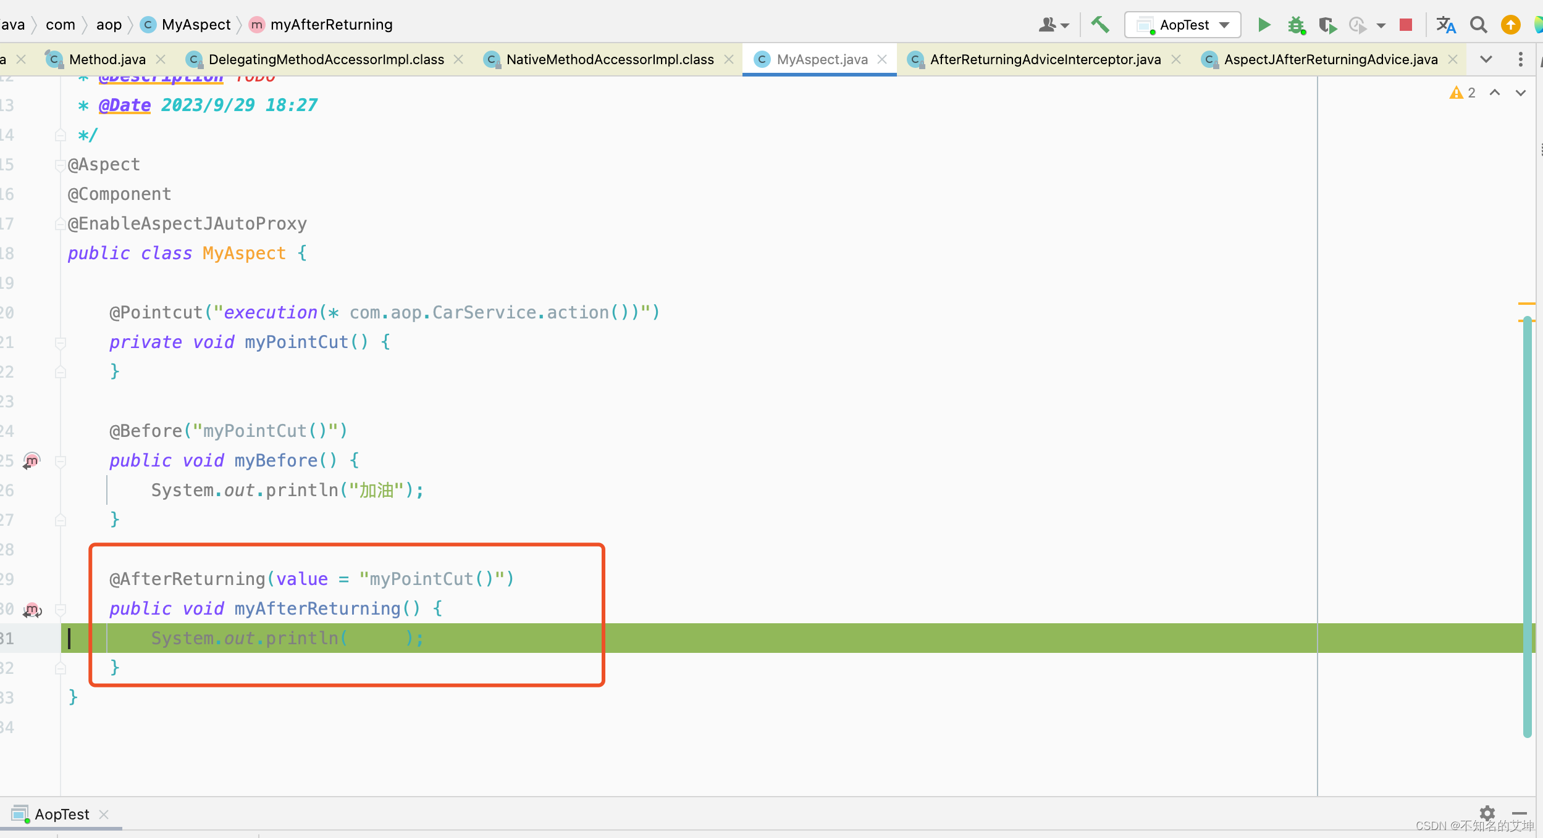Collapse the myAfterReturning method fold
The image size is (1543, 838).
click(61, 610)
